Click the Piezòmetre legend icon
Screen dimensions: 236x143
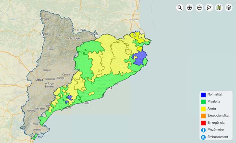click(x=203, y=130)
